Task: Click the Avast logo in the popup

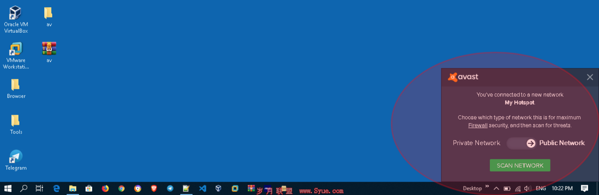Action: point(463,77)
